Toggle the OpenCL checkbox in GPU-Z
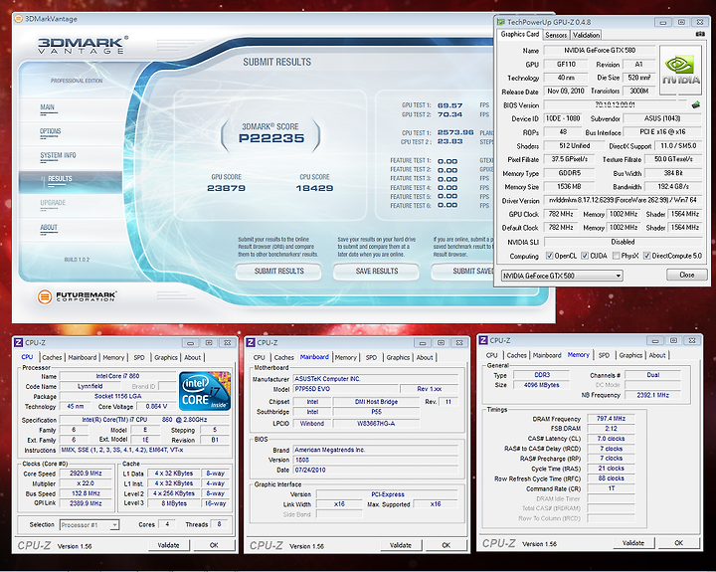The image size is (716, 572). point(550,256)
